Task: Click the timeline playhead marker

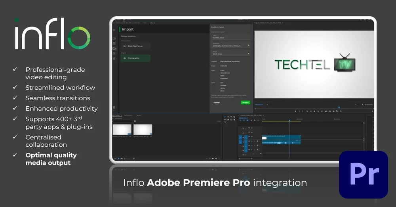Action: pyautogui.click(x=289, y=120)
